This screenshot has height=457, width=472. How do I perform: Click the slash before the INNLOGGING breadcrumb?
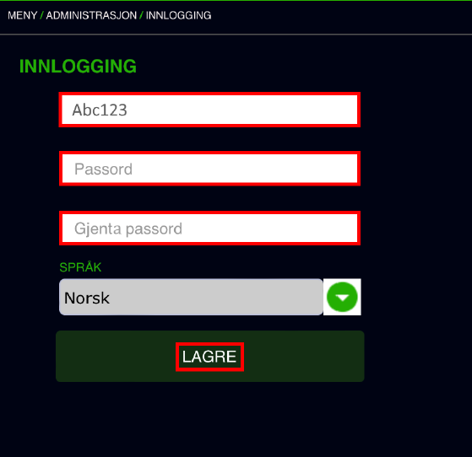pyautogui.click(x=141, y=15)
